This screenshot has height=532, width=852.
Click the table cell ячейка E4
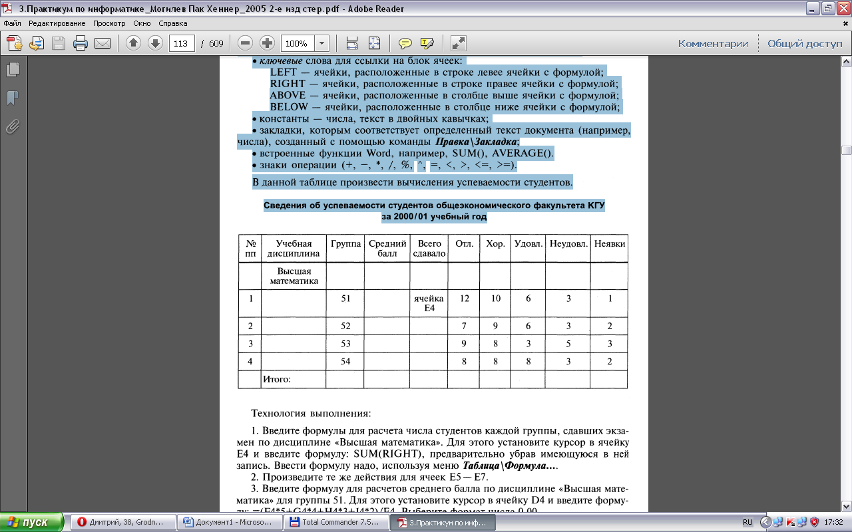[429, 303]
